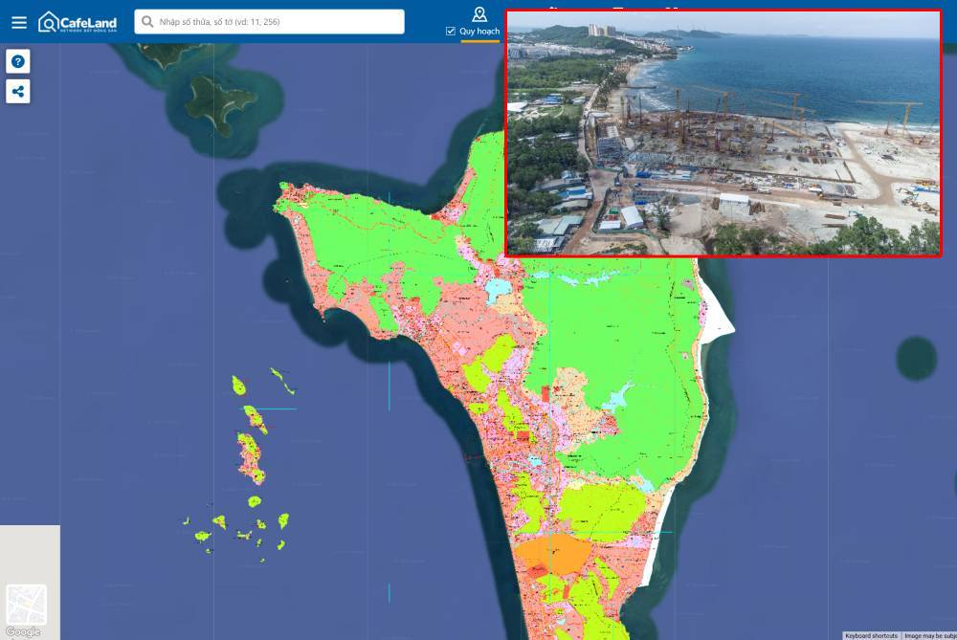The height and width of the screenshot is (640, 957).
Task: Toggle the planning overlay via its checkbox
Action: click(449, 32)
